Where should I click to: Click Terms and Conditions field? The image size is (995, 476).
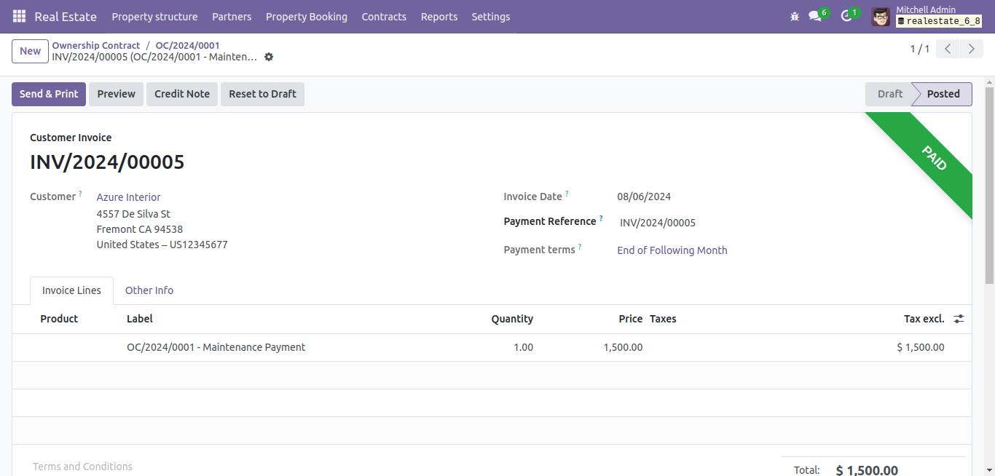(x=83, y=467)
